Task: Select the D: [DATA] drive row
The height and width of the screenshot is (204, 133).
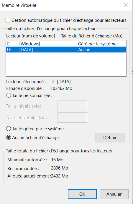Action: coord(66,50)
